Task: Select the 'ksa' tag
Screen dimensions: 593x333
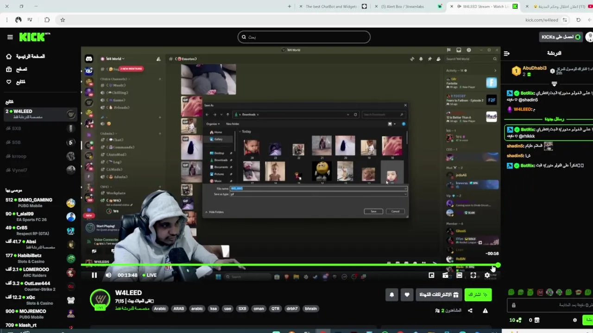Action: click(x=213, y=308)
